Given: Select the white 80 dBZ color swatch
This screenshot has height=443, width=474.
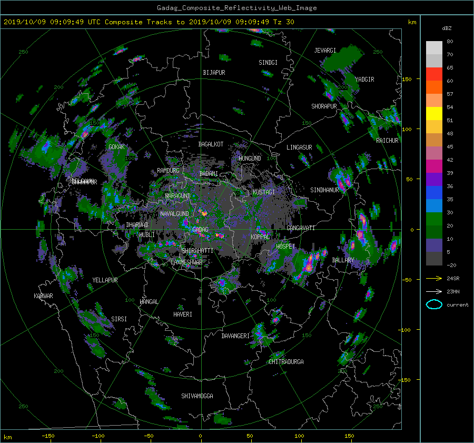Looking at the screenshot, I should click(434, 47).
